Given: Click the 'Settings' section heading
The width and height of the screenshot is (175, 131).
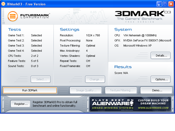Looking at the screenshot, I should tap(70, 29).
